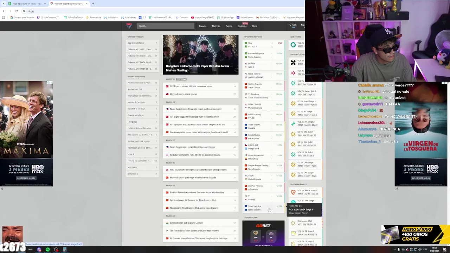Open 'Sushiboys returns to FULL SENSE' article
Image resolution: width=450 pixels, height=253 pixels.
[x=201, y=155]
